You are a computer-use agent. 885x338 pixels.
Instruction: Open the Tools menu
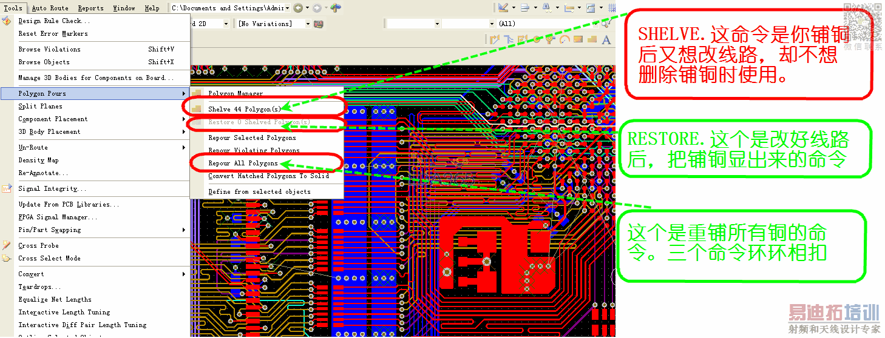(13, 8)
